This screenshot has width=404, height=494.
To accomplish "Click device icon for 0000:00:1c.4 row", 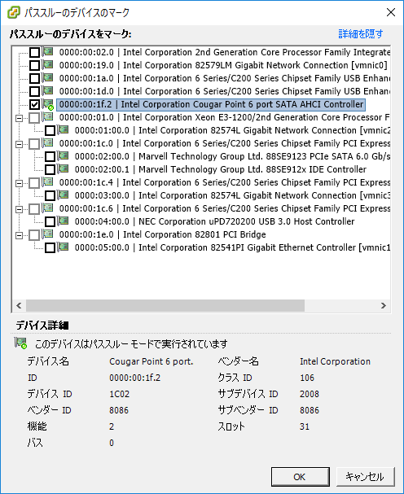I will pyautogui.click(x=48, y=182).
